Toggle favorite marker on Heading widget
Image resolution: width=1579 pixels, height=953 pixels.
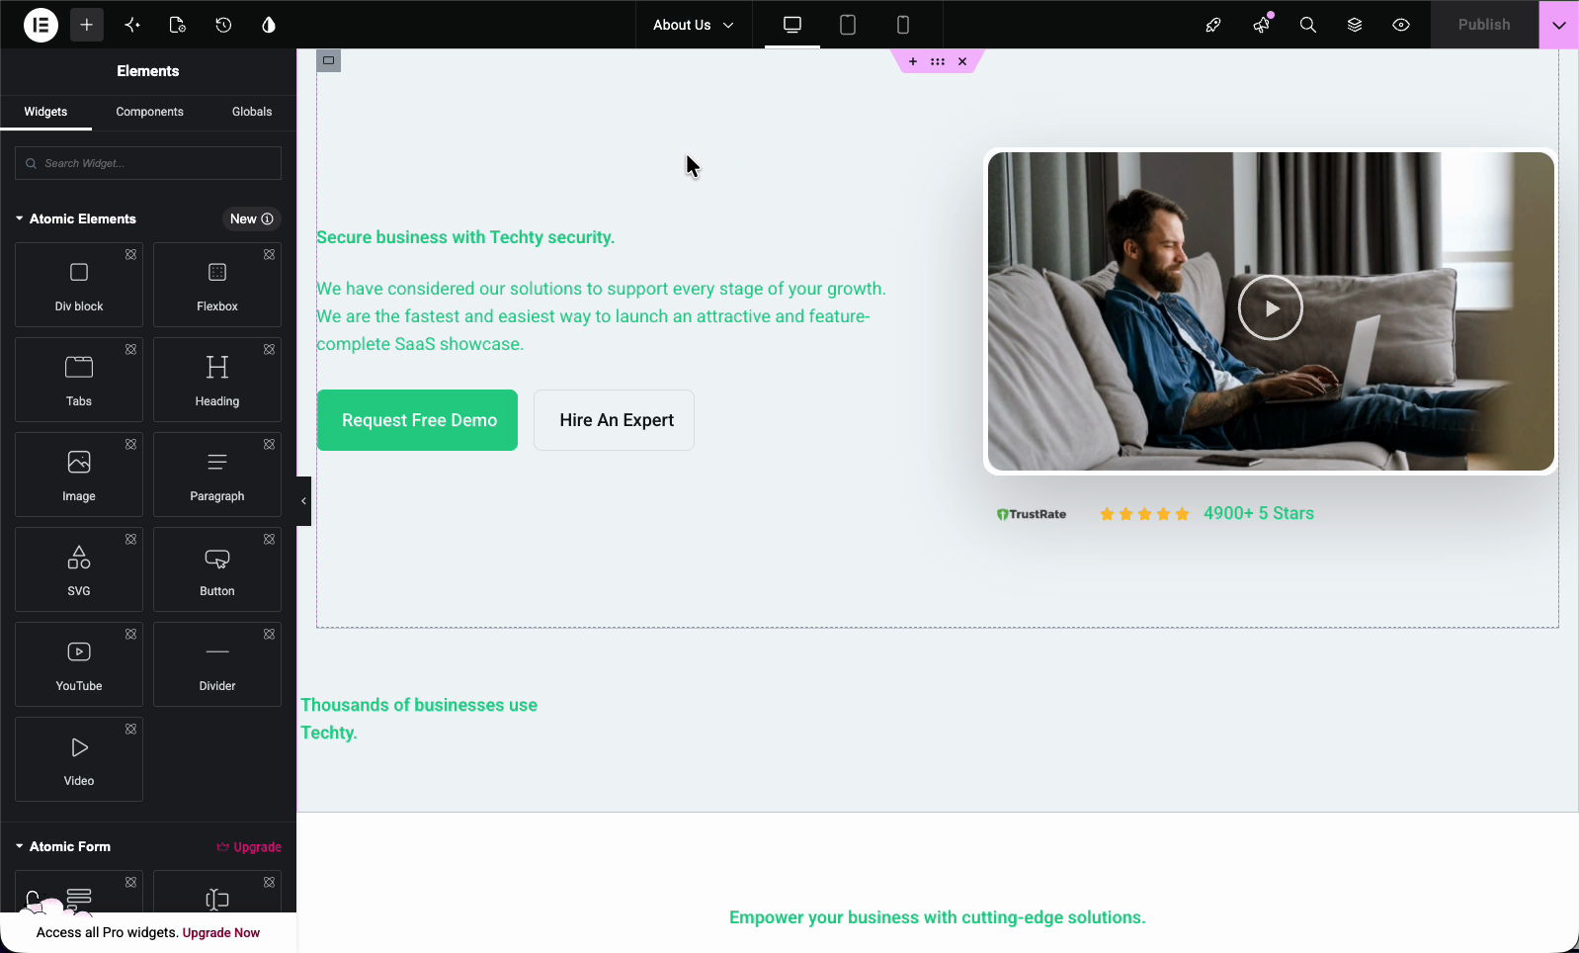coord(269,349)
